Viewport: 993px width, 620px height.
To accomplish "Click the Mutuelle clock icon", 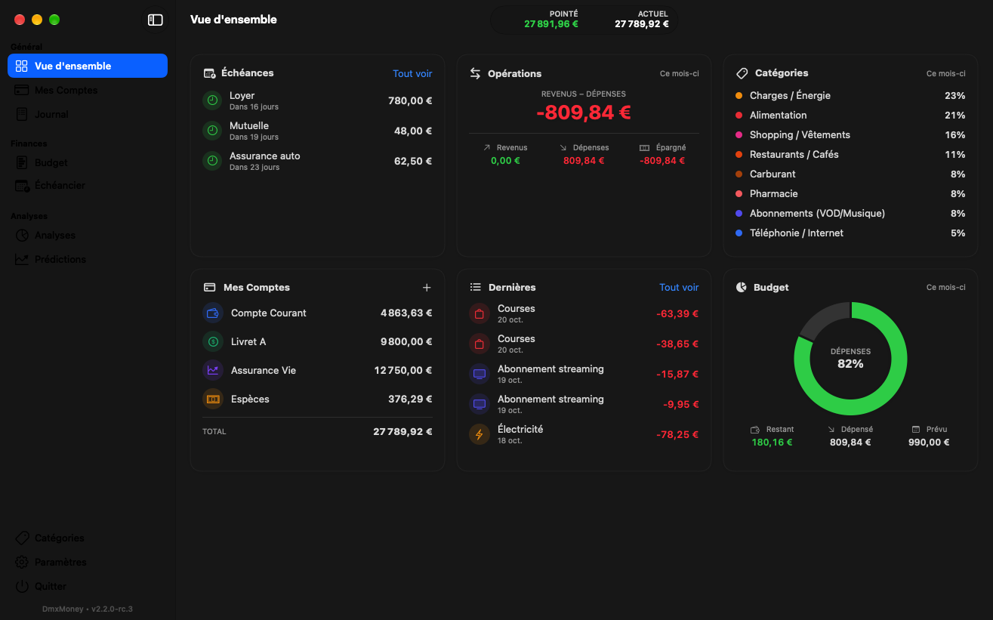I will click(x=213, y=131).
